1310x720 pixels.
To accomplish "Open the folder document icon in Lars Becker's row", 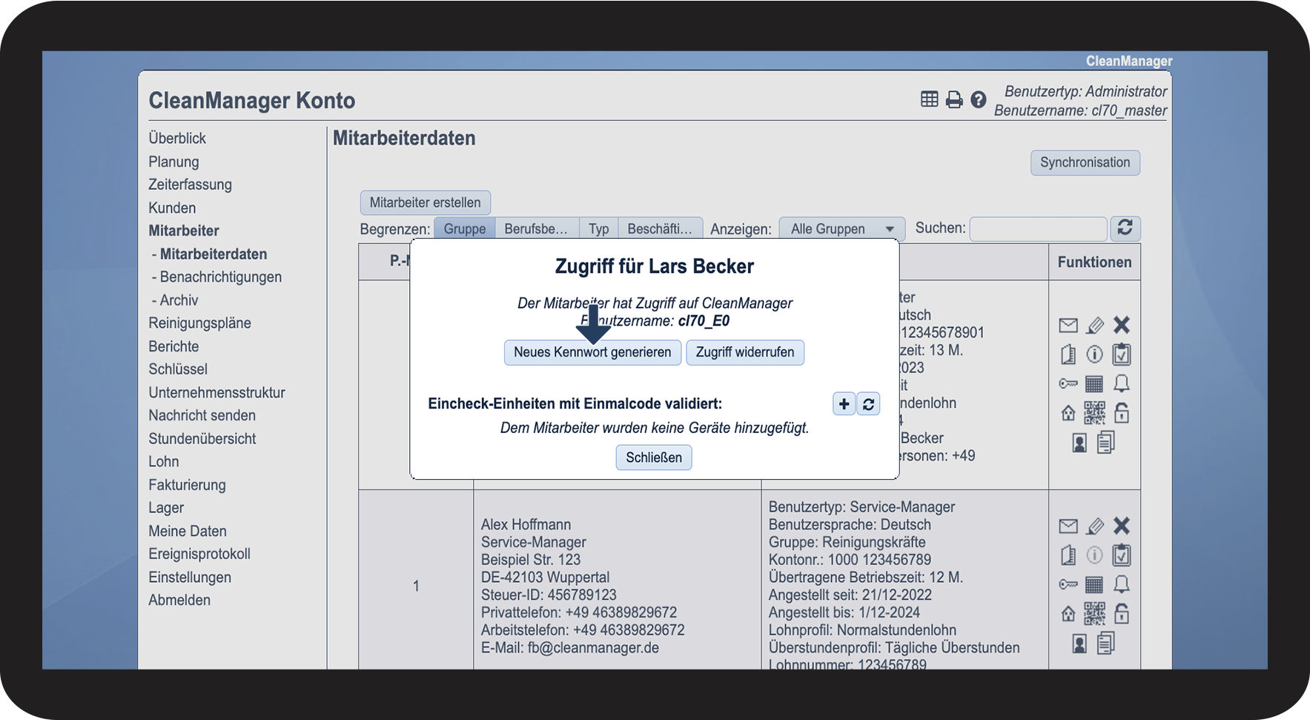I will pos(1068,354).
